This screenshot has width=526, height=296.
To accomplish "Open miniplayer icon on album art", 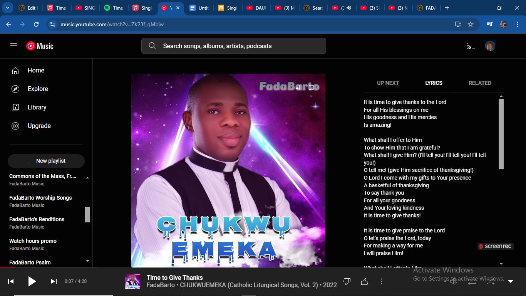I will [296, 87].
